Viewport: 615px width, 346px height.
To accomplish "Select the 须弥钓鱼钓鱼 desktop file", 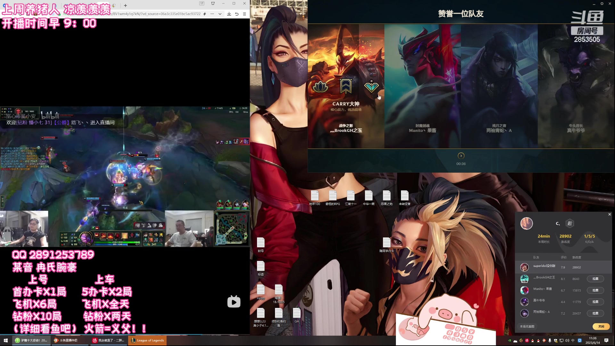I will coord(279,317).
